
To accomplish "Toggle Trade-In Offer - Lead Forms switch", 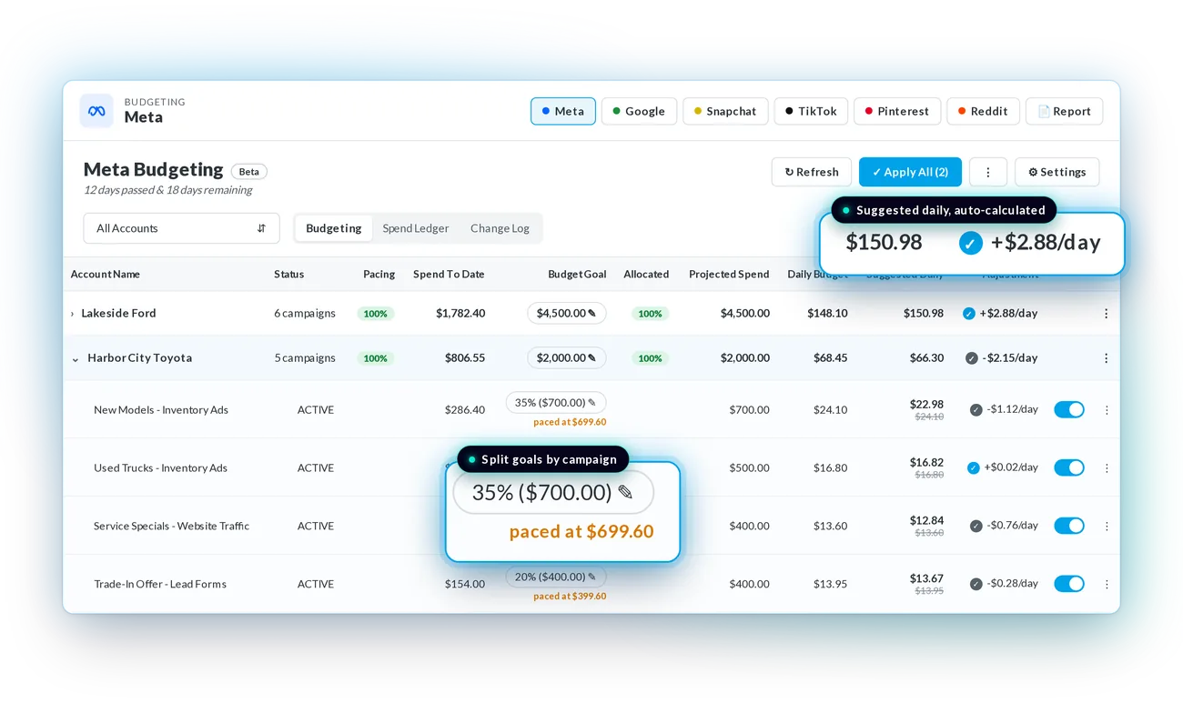I will tap(1069, 585).
